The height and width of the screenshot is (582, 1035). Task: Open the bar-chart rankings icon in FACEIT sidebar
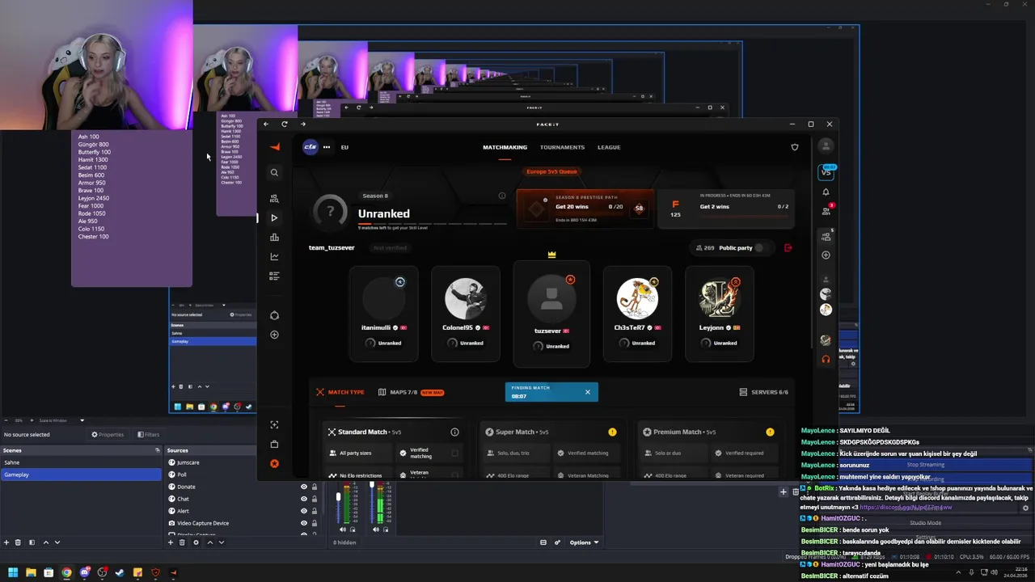click(274, 237)
